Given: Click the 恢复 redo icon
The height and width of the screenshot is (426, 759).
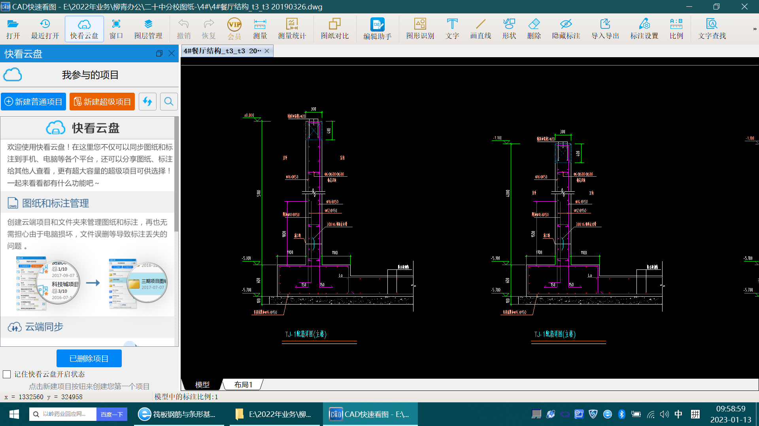Looking at the screenshot, I should [x=209, y=29].
